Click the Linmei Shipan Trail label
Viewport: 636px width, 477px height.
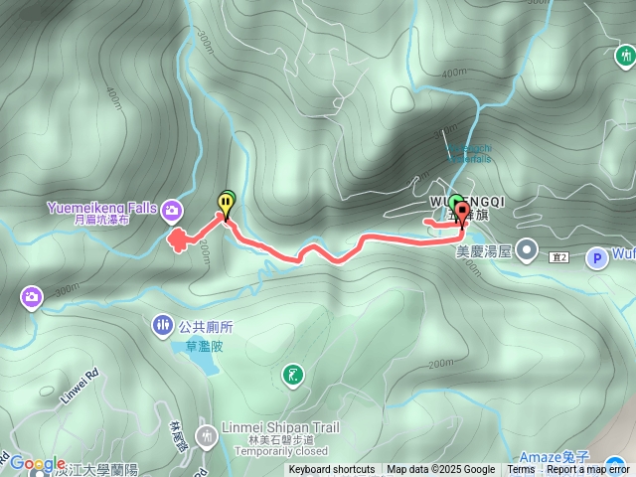(x=280, y=427)
